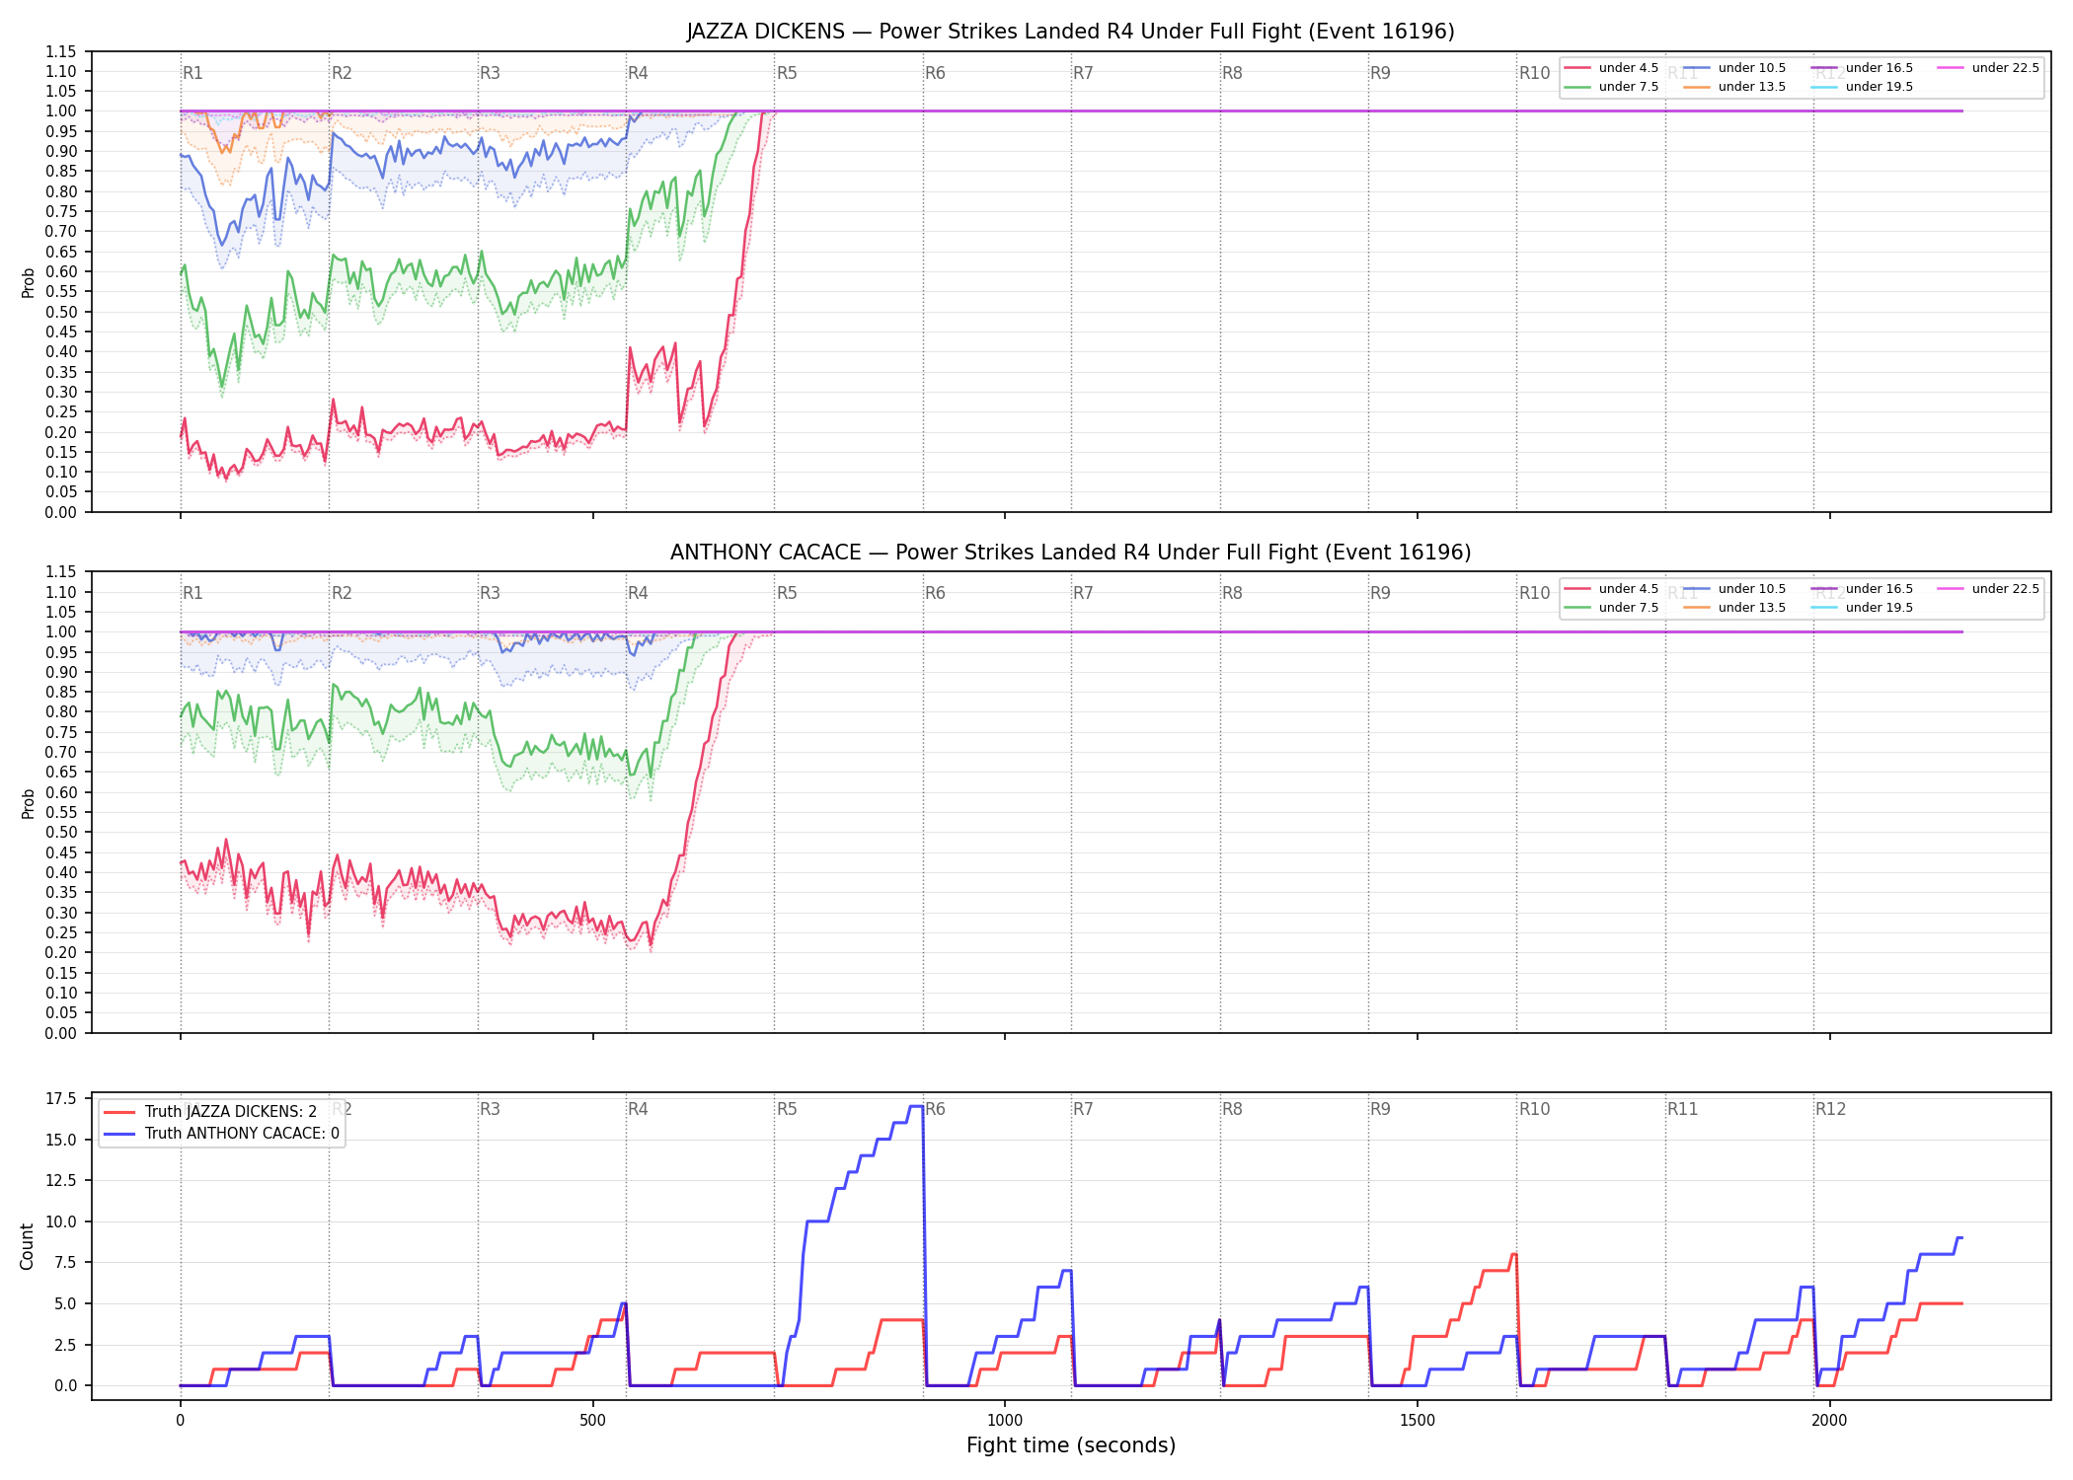This screenshot has width=2073, height=1480.
Task: Click R4 round label in Jazza Dickens chart
Action: click(x=638, y=73)
